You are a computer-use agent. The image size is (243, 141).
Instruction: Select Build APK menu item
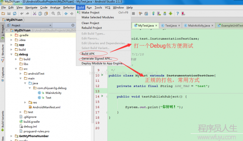point(104,54)
